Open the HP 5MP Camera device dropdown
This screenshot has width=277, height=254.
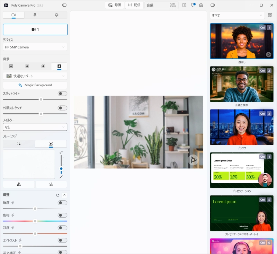[x=35, y=47]
